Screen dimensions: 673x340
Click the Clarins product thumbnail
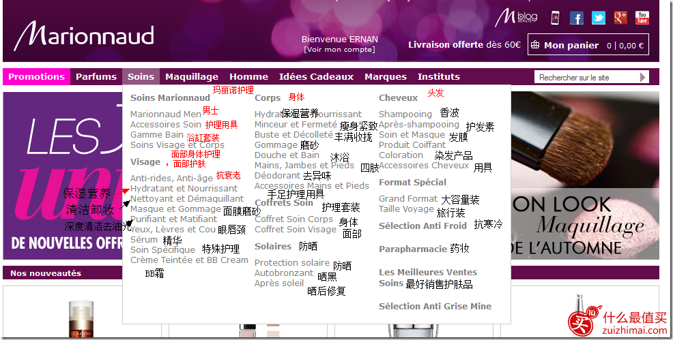point(81,318)
